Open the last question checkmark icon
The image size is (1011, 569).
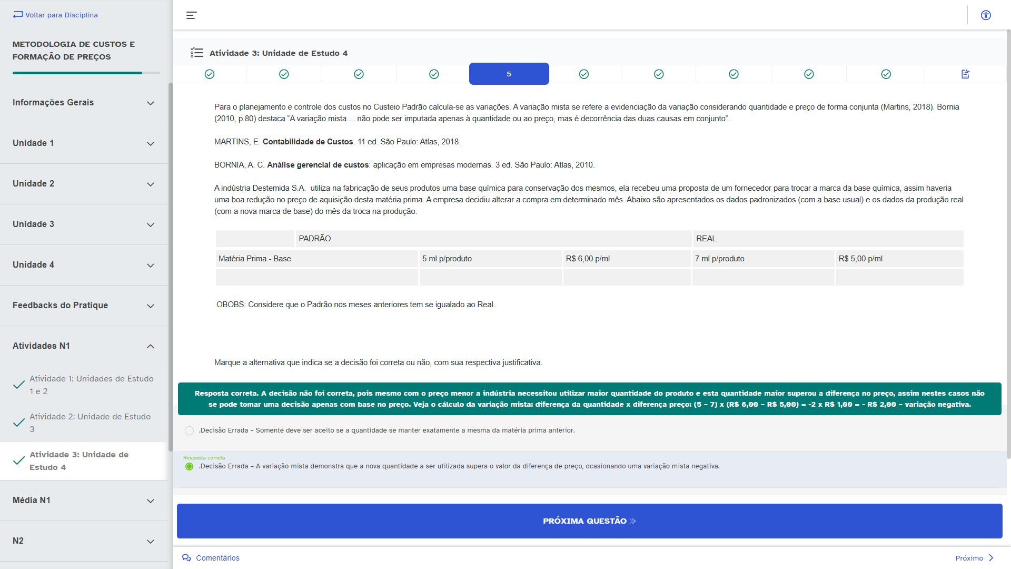click(x=886, y=74)
